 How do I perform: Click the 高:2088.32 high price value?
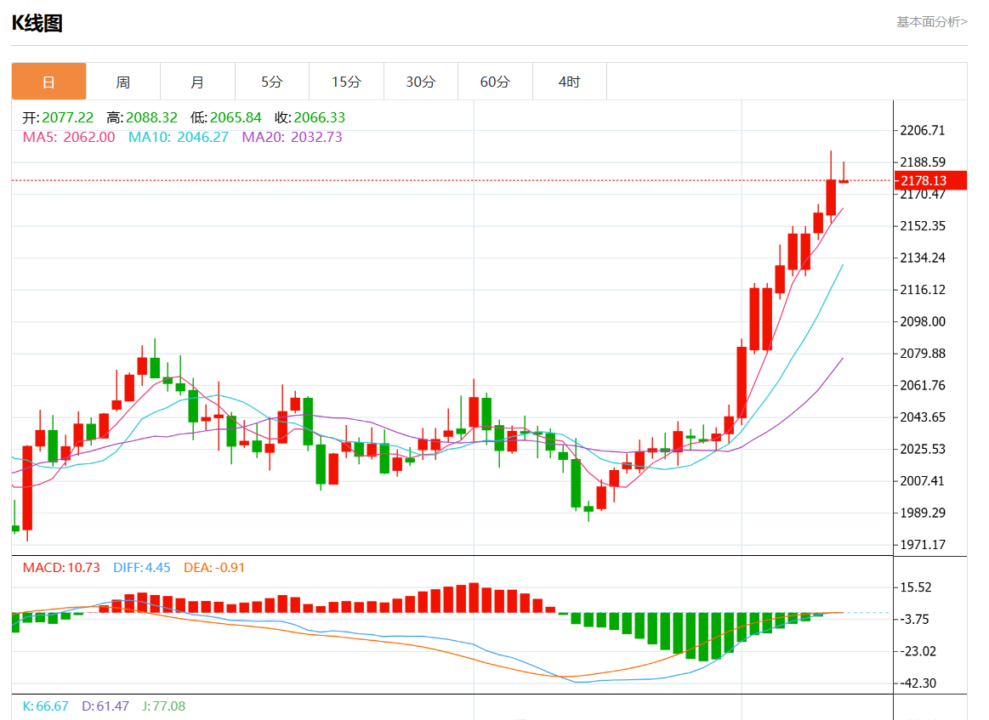point(142,117)
